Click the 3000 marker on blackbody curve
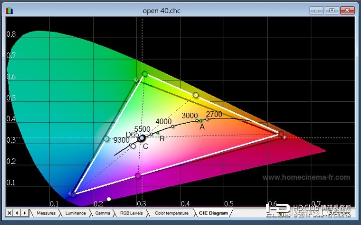This screenshot has width=361, height=225. [197, 120]
